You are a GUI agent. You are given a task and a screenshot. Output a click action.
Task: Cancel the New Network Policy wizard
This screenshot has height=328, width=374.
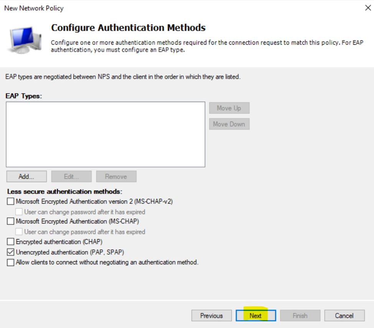(x=344, y=316)
